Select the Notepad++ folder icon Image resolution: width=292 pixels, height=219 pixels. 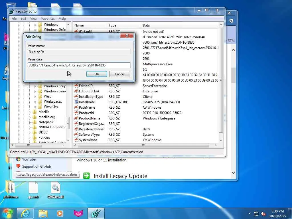35,122
